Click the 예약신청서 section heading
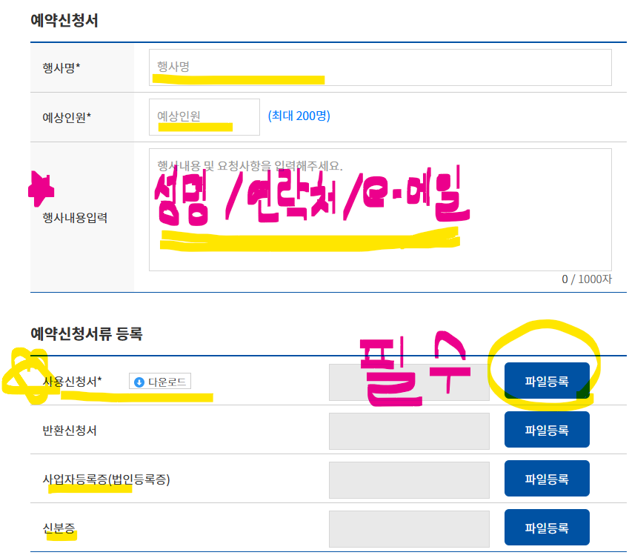This screenshot has width=629, height=558. [x=64, y=21]
